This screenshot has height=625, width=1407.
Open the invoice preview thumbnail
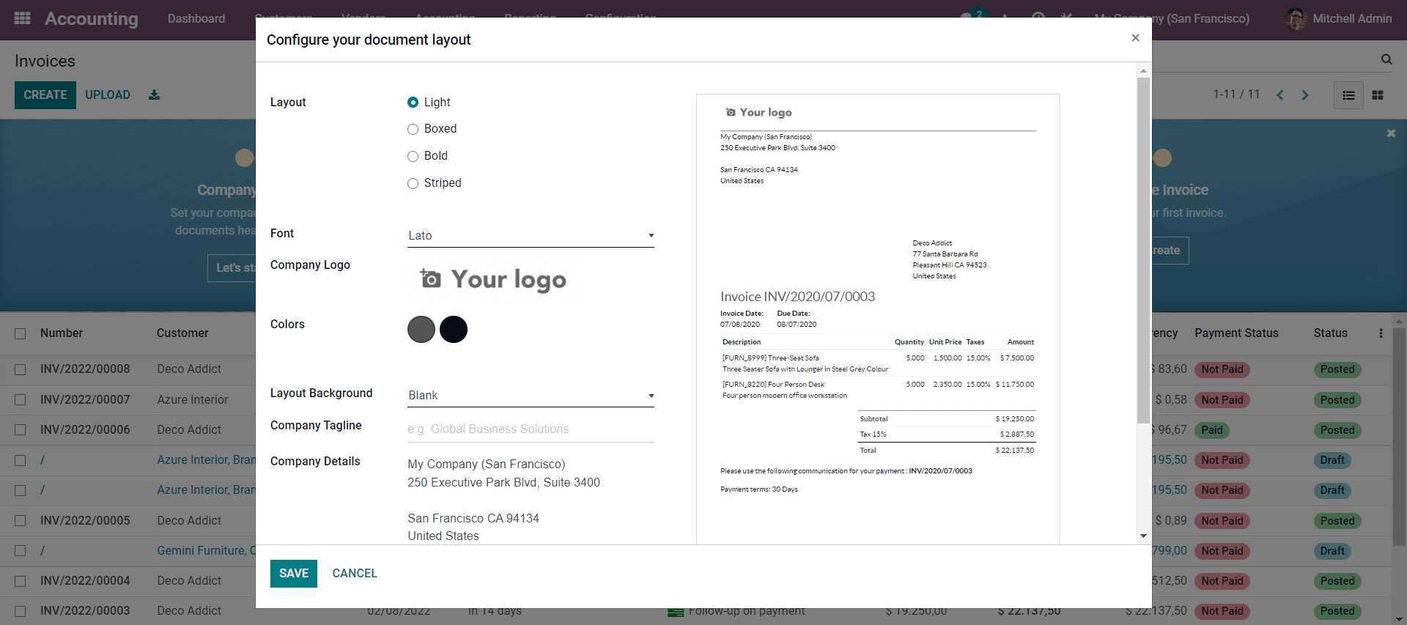click(x=878, y=319)
